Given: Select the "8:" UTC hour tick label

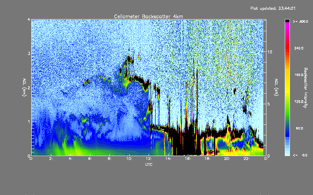Looking at the screenshot, I should [x=110, y=159].
